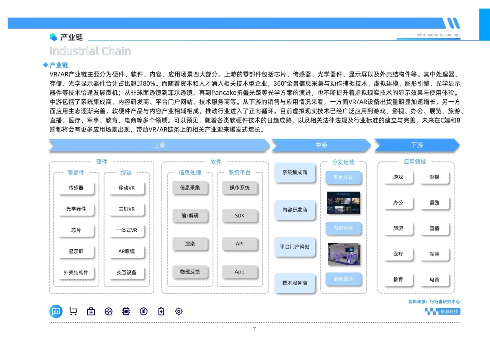Viewport: 490px width, 346px height.
Task: Click the AR眼镜 box
Action: pyautogui.click(x=126, y=252)
